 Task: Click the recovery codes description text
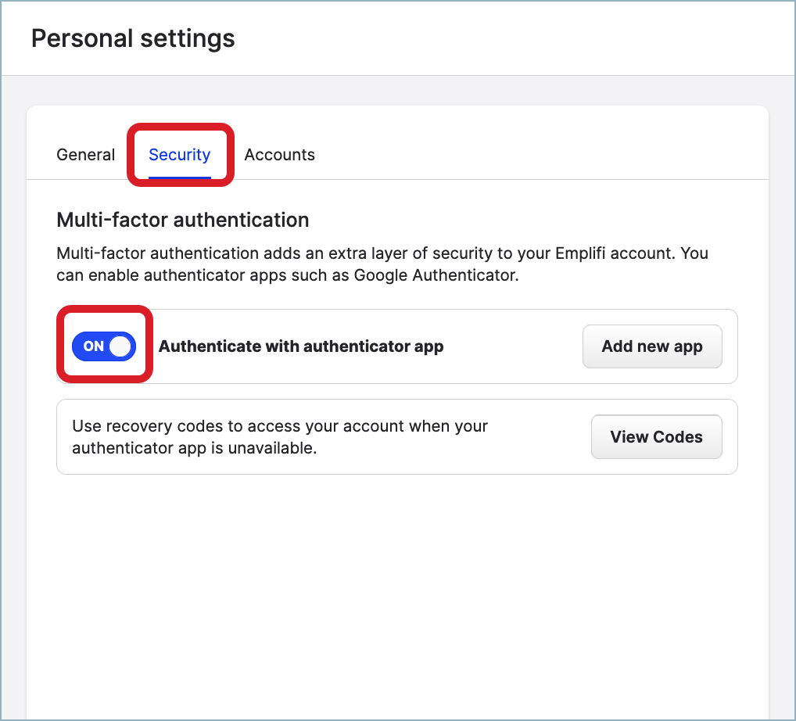click(279, 427)
